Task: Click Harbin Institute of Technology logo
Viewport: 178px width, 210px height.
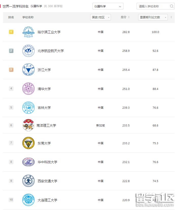Action: (28, 32)
